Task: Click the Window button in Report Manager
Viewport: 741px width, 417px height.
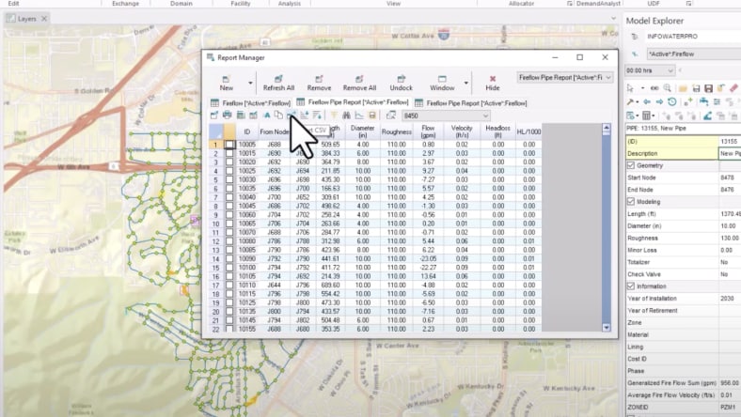Action: click(x=442, y=82)
